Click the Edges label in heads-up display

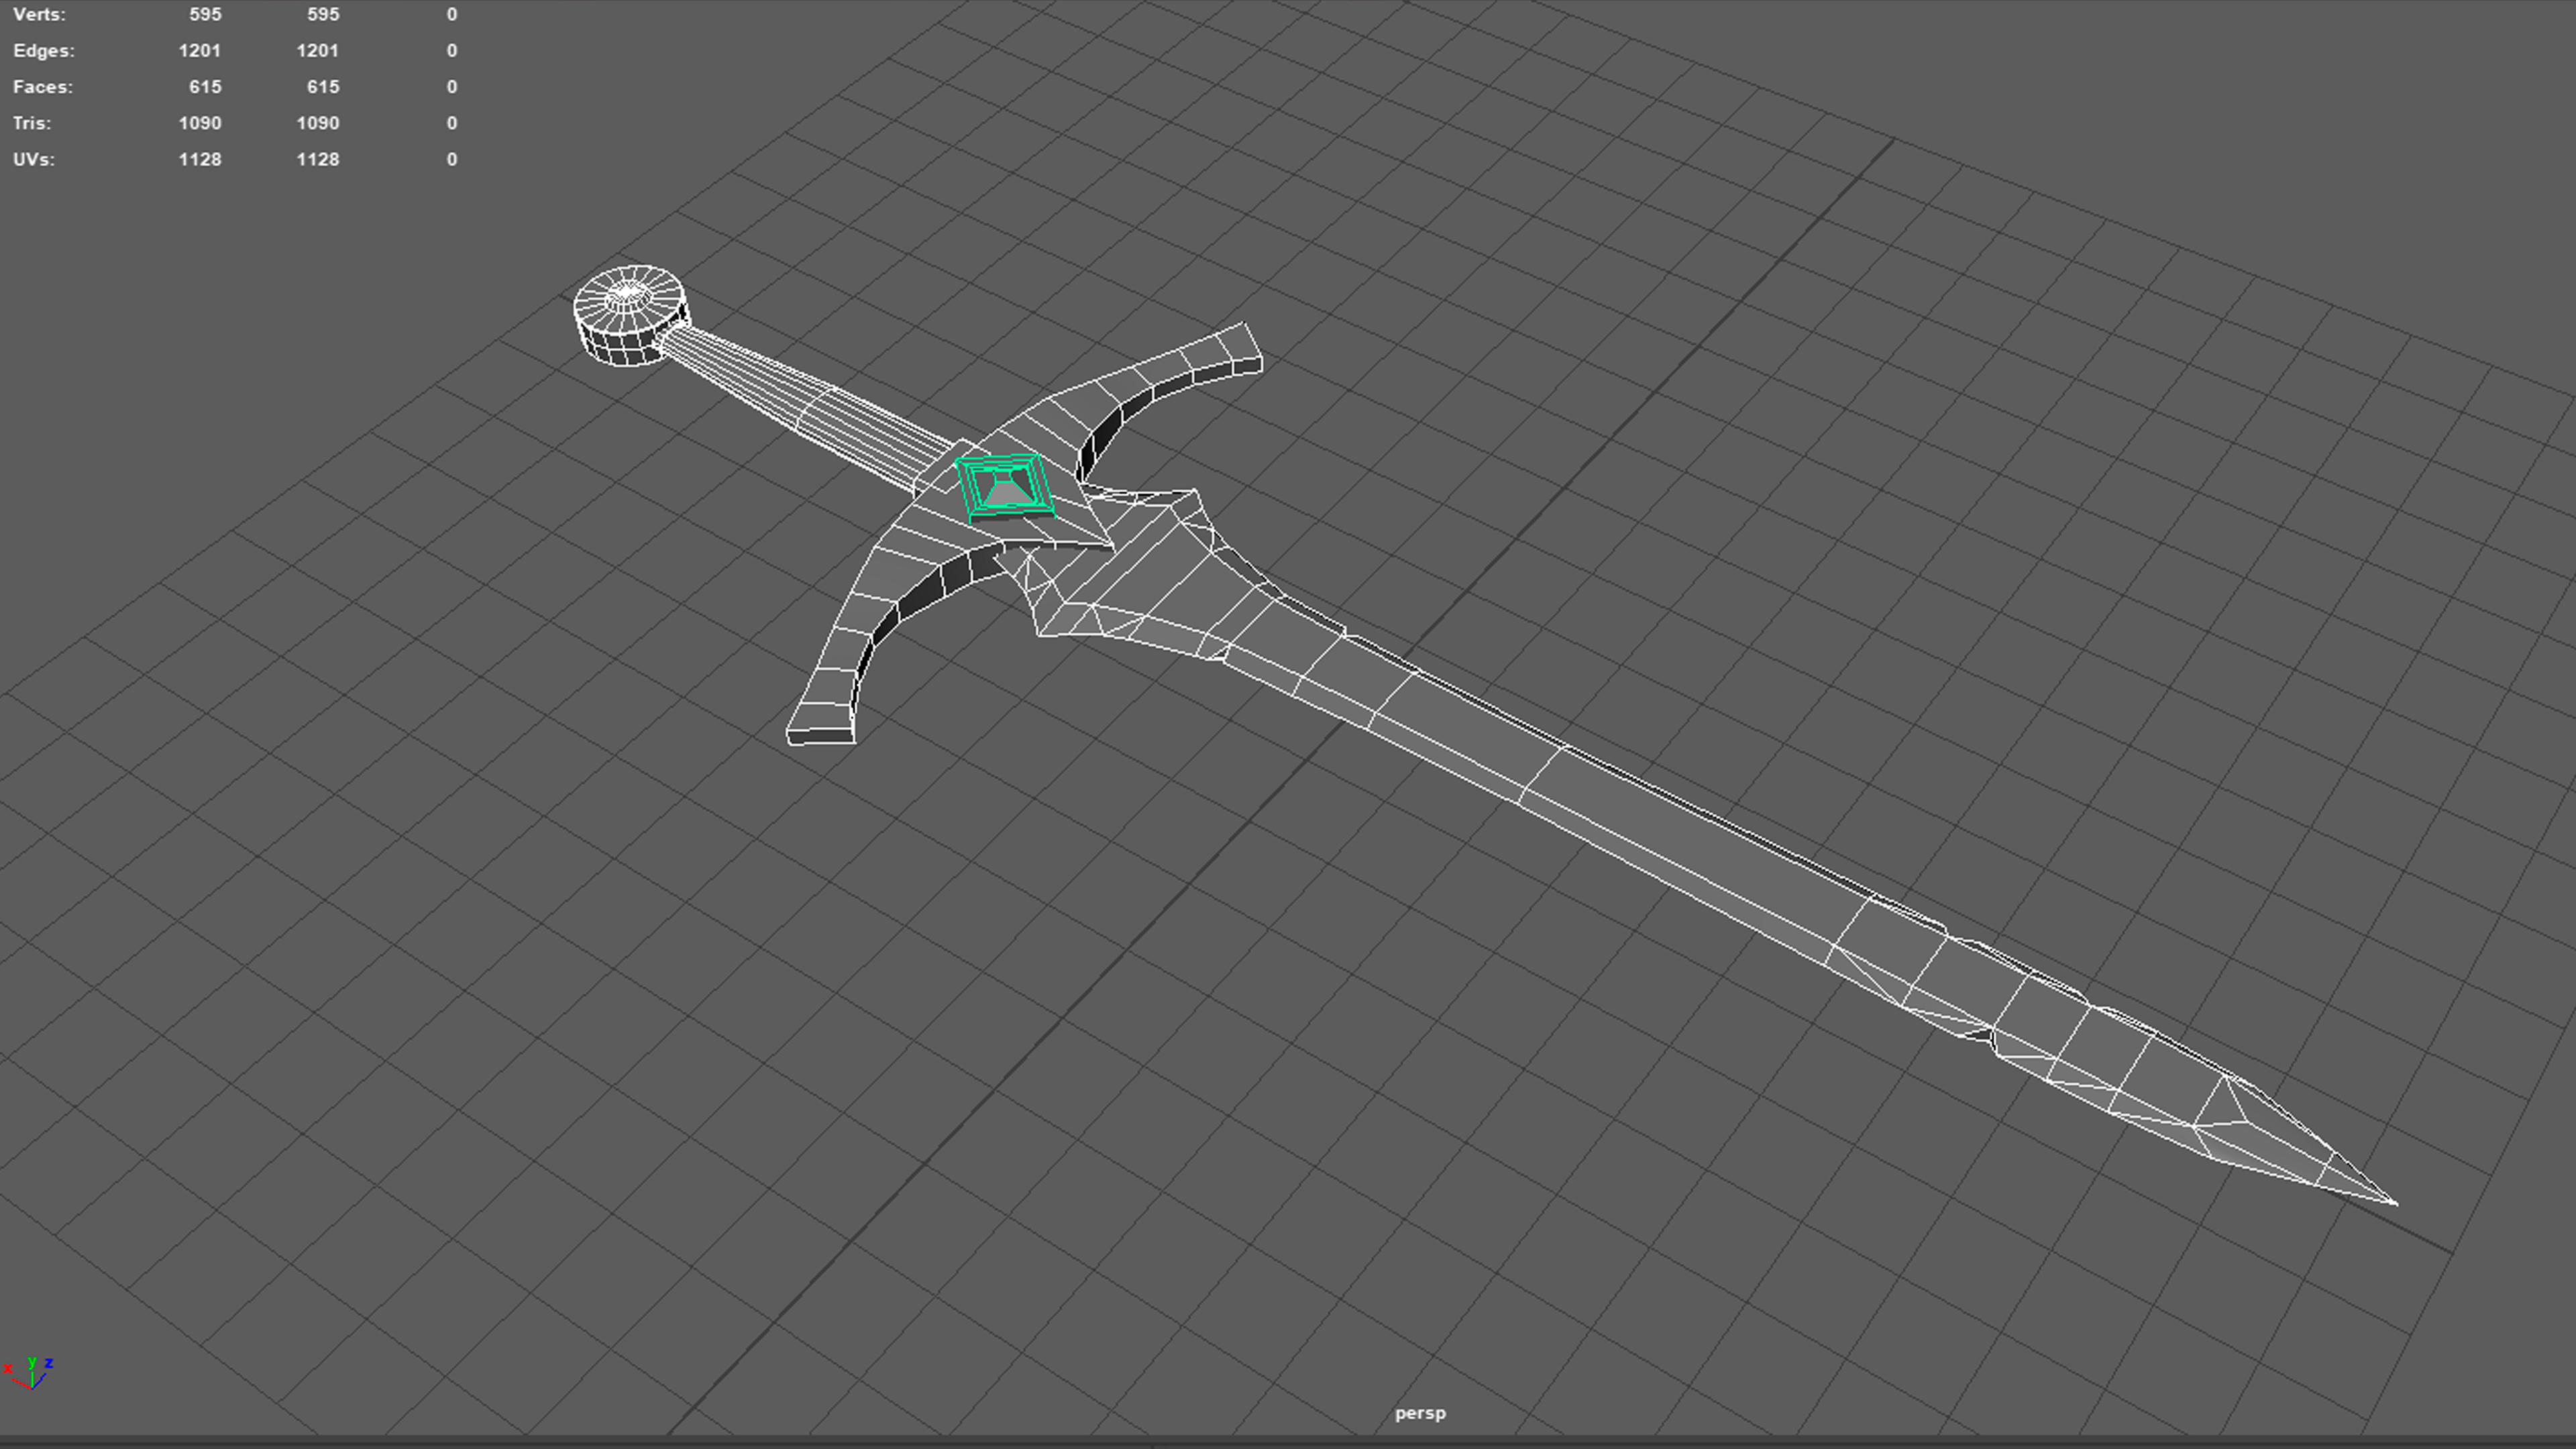[x=43, y=50]
